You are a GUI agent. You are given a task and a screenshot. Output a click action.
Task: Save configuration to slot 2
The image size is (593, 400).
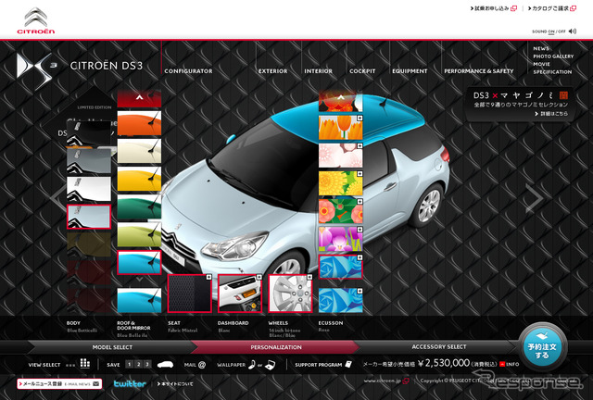pyautogui.click(x=138, y=365)
